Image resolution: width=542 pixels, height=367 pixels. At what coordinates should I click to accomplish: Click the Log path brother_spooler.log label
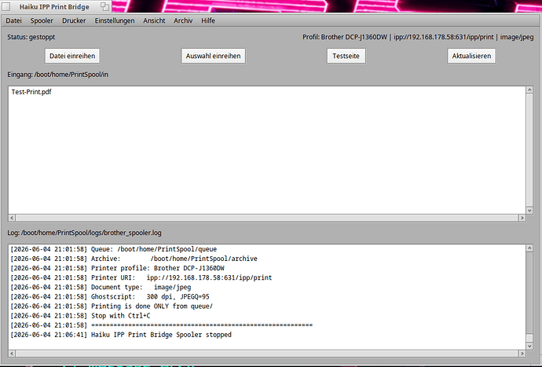tap(84, 233)
